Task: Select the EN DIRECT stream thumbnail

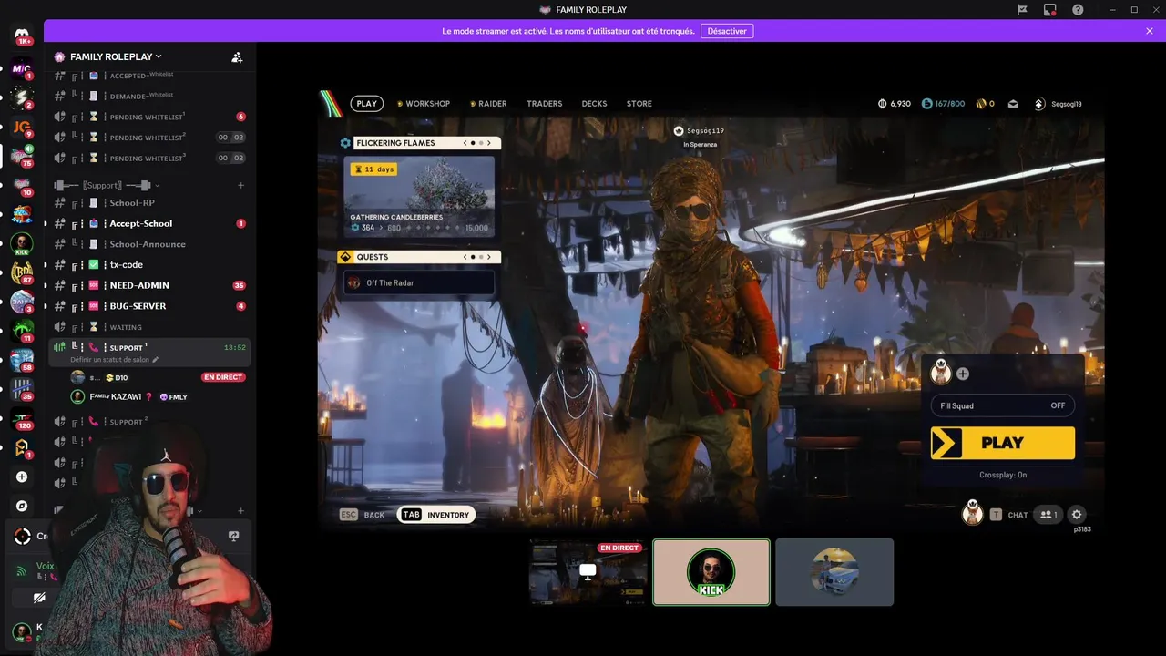Action: [588, 572]
